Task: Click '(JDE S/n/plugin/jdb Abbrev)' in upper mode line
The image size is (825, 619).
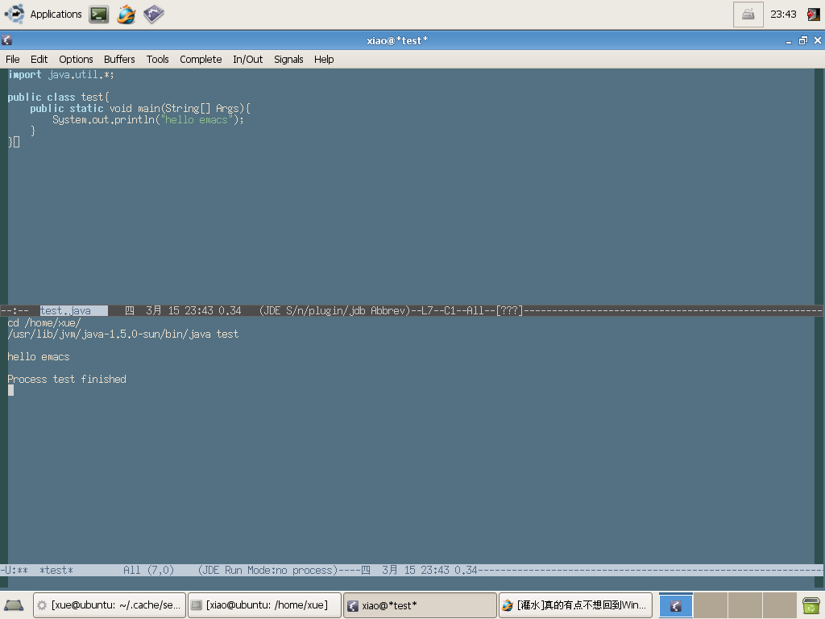Action: (334, 310)
